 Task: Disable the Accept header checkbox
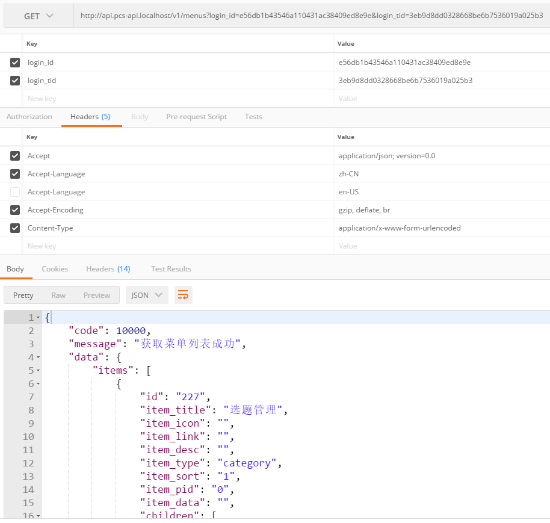click(15, 156)
